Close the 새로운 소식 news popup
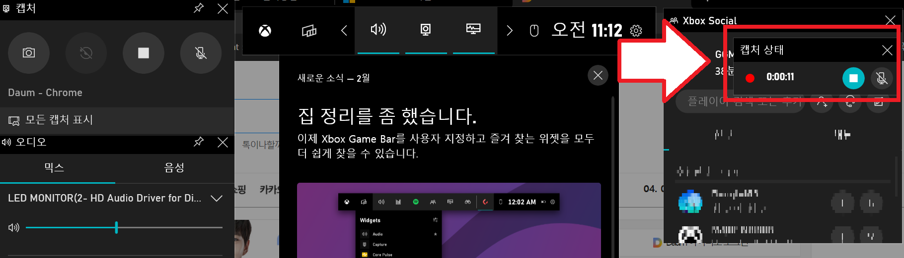Viewport: 904px width, 258px height. pyautogui.click(x=598, y=75)
